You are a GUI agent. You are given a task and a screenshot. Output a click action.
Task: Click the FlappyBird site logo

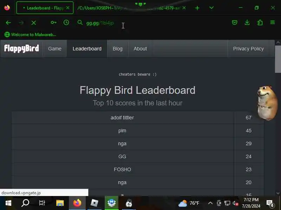coord(21,49)
